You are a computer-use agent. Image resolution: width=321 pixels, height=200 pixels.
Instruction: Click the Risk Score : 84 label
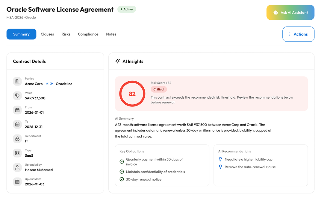[x=161, y=83]
